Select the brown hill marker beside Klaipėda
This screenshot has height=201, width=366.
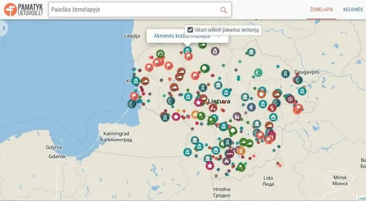pos(145,81)
